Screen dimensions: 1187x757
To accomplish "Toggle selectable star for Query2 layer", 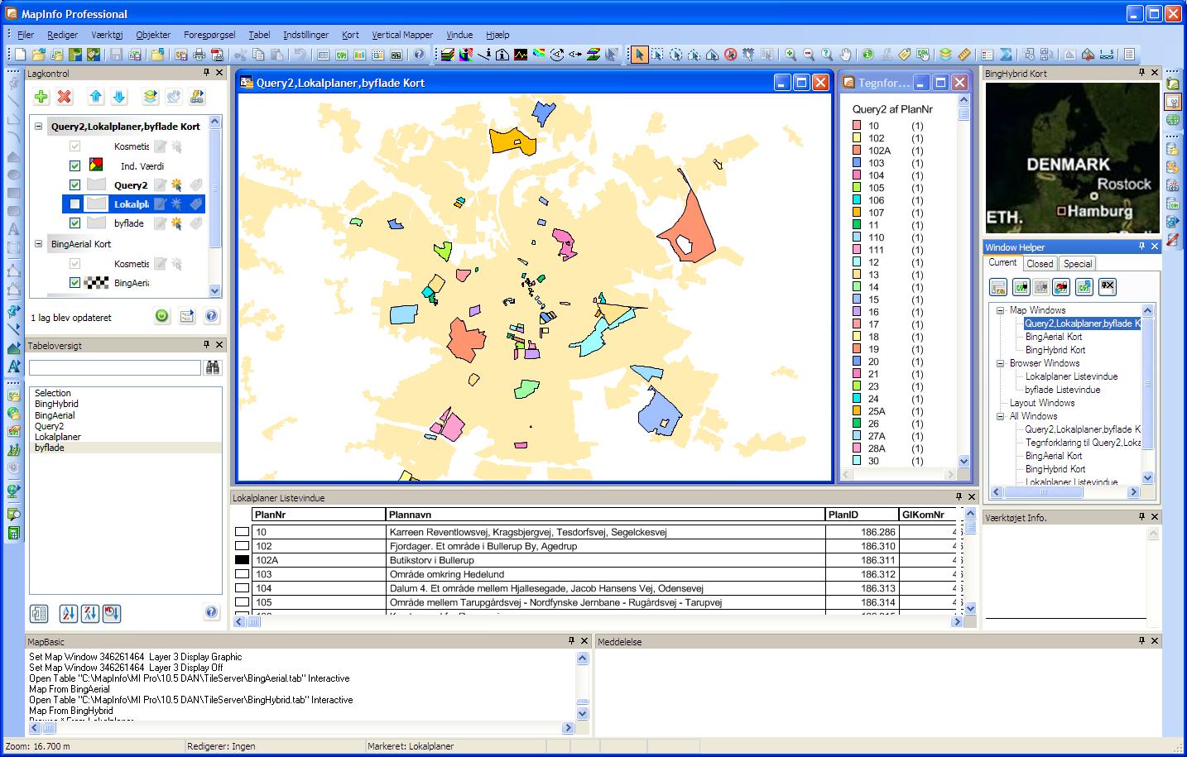I will point(176,185).
